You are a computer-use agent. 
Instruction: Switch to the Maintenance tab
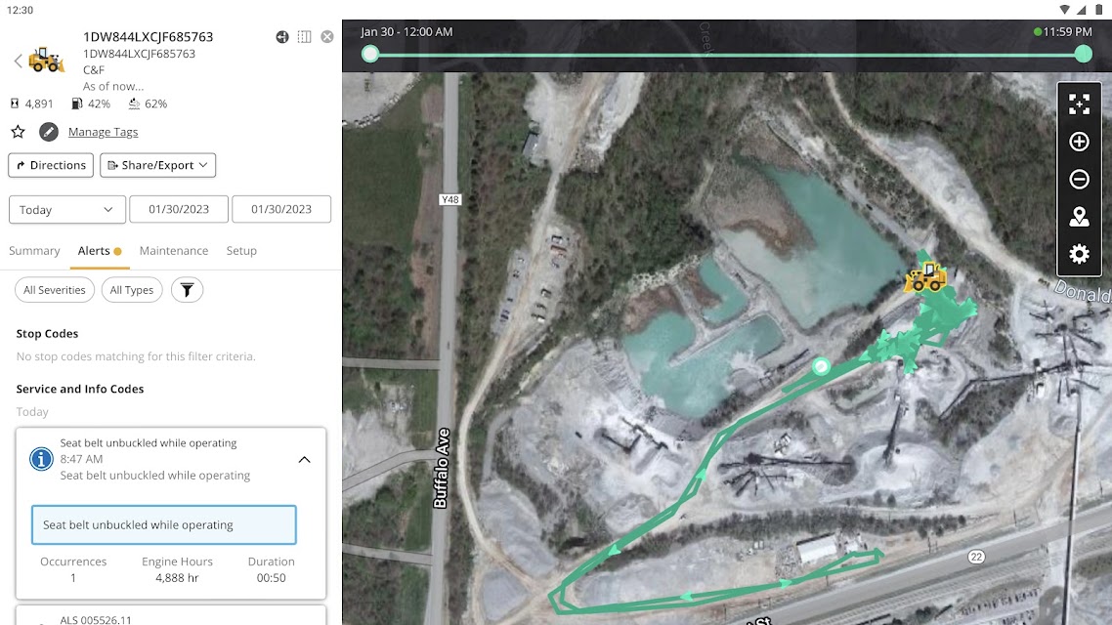[174, 251]
